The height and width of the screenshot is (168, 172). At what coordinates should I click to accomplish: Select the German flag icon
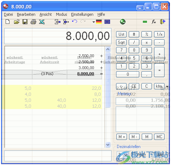(99, 22)
